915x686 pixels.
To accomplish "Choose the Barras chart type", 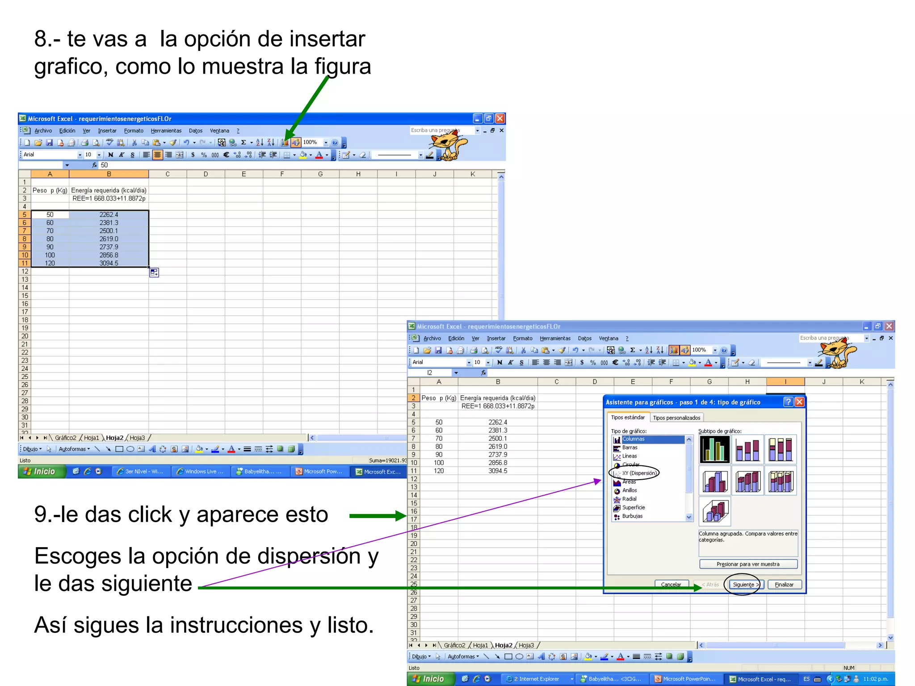I will [630, 448].
